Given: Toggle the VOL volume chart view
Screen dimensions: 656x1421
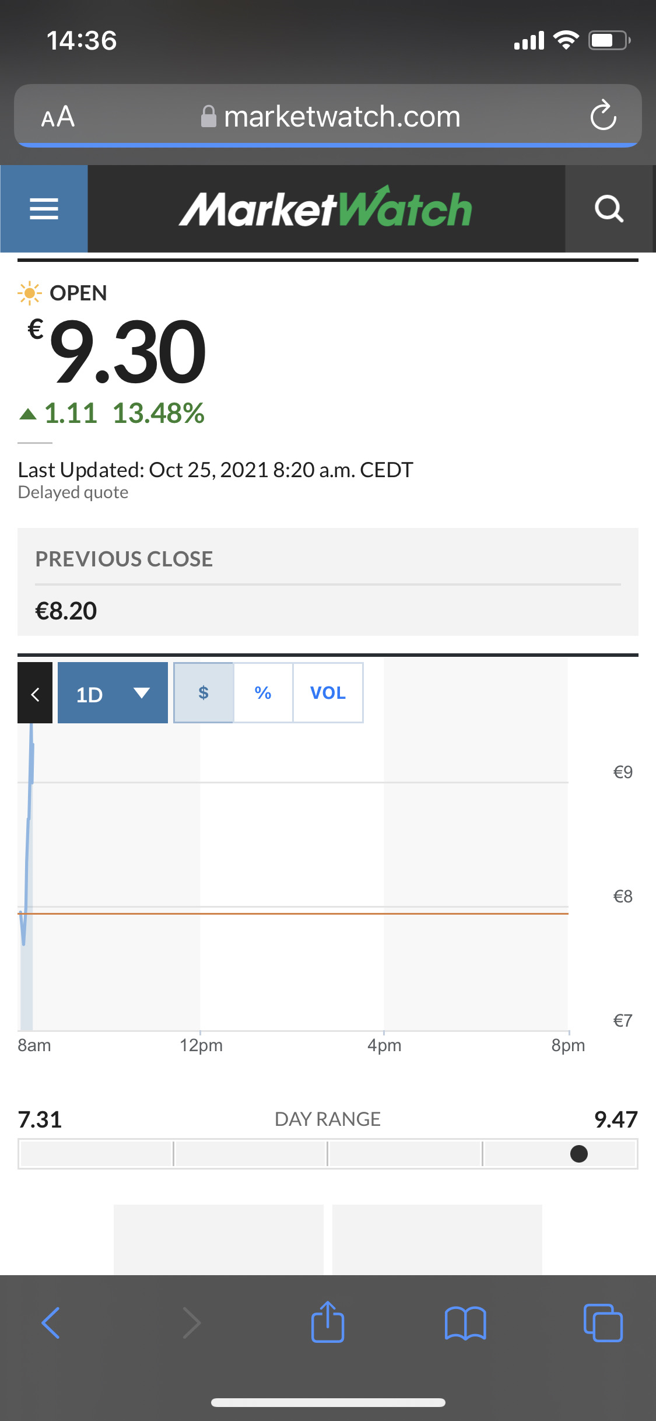Looking at the screenshot, I should click(328, 692).
